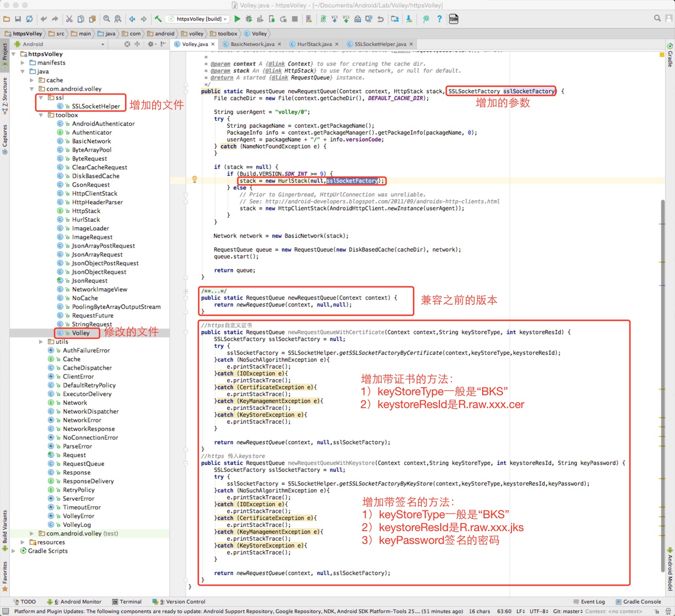675x616 pixels.
Task: Click Search Everywhere magnifier icon
Action: [658, 18]
